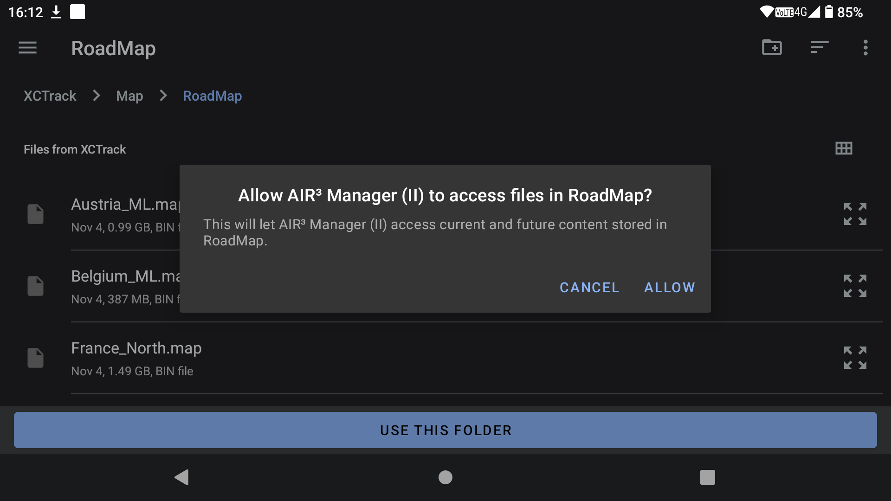891x501 pixels.
Task: Create a new folder with the folder-plus icon
Action: [772, 47]
